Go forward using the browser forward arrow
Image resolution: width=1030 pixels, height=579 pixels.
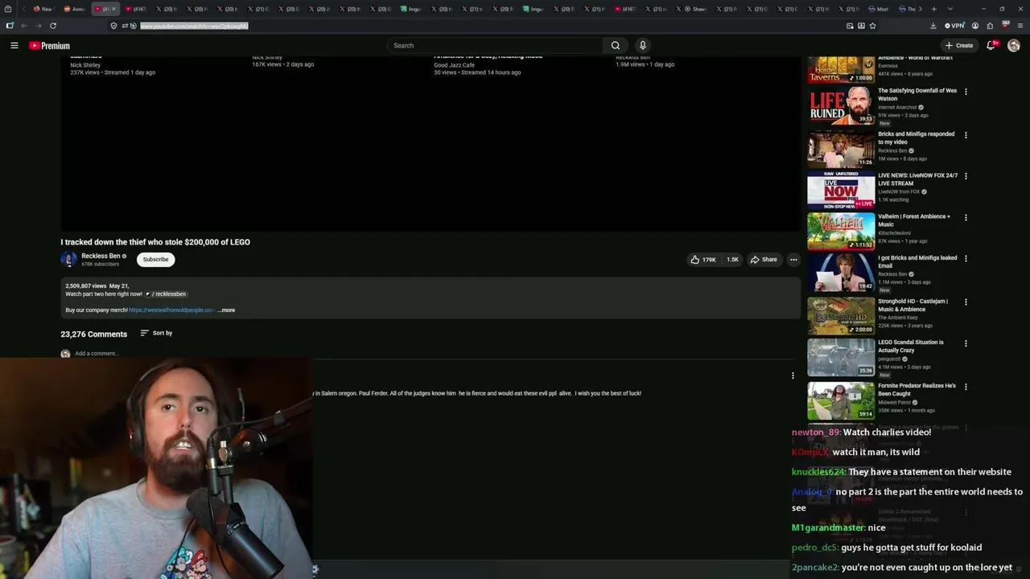click(x=38, y=26)
